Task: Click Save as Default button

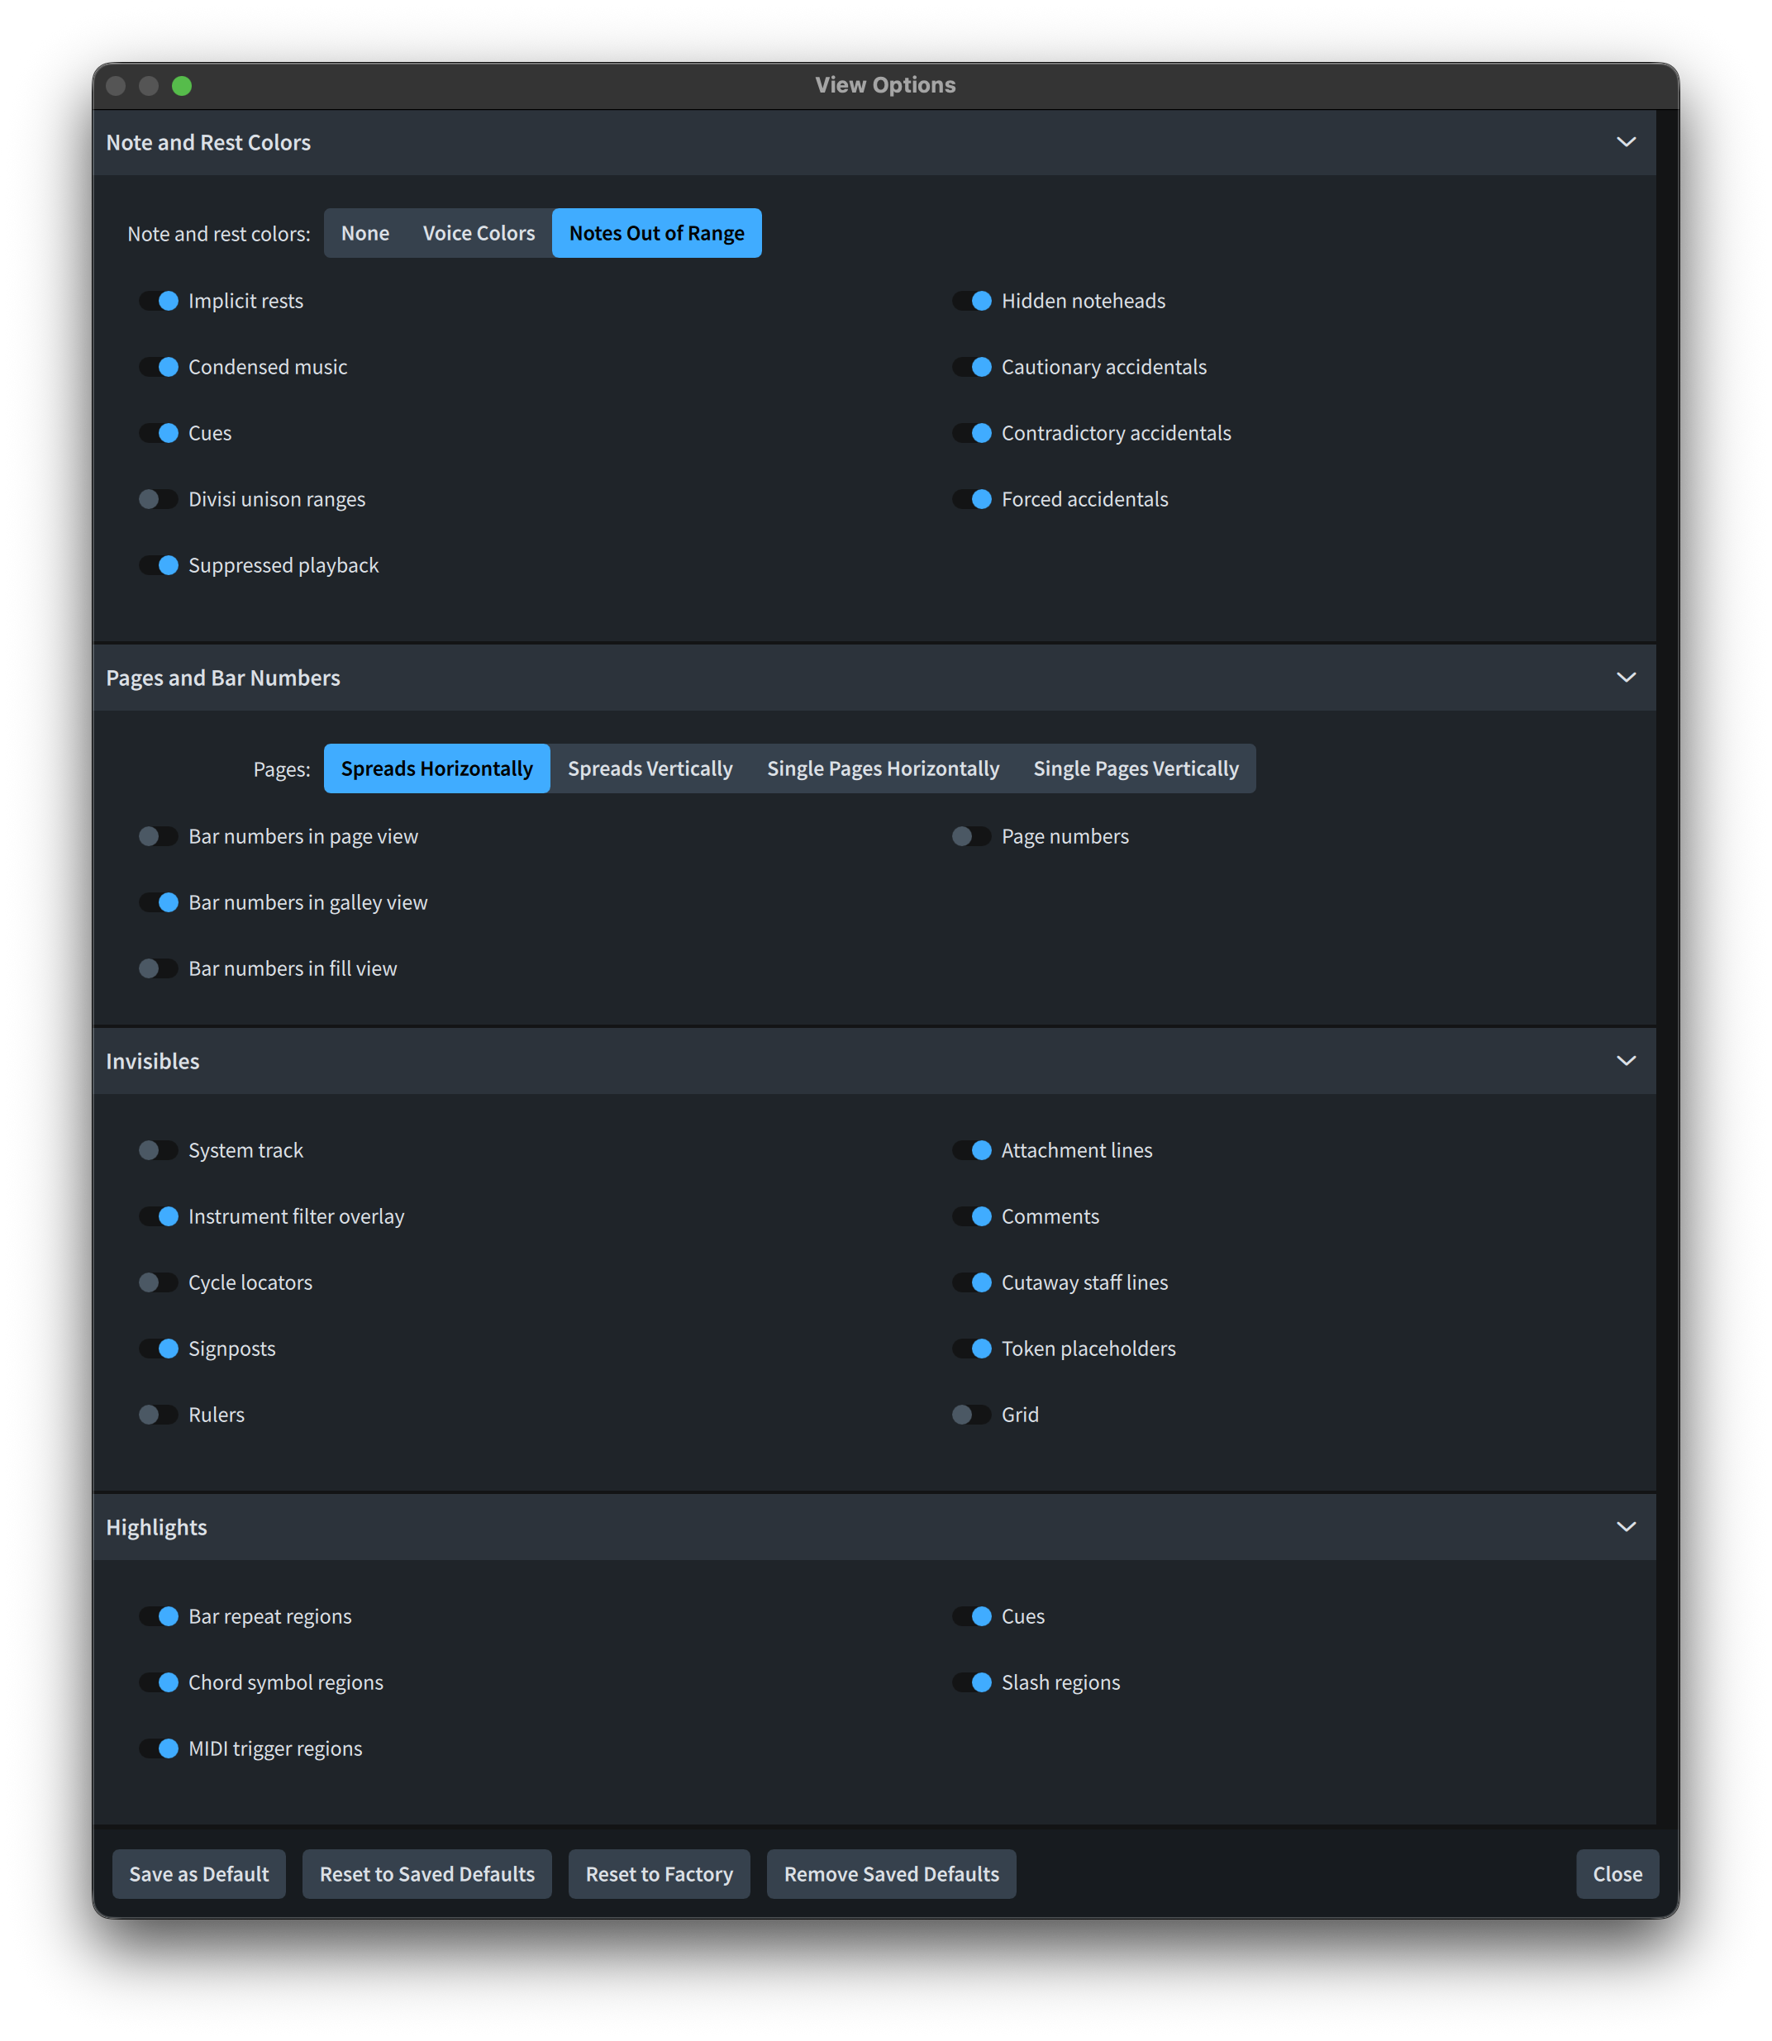Action: [x=198, y=1874]
